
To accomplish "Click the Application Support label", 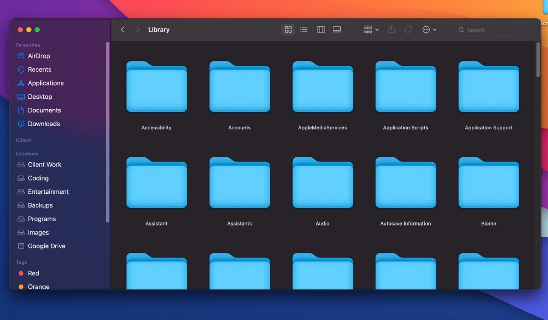I will point(489,128).
